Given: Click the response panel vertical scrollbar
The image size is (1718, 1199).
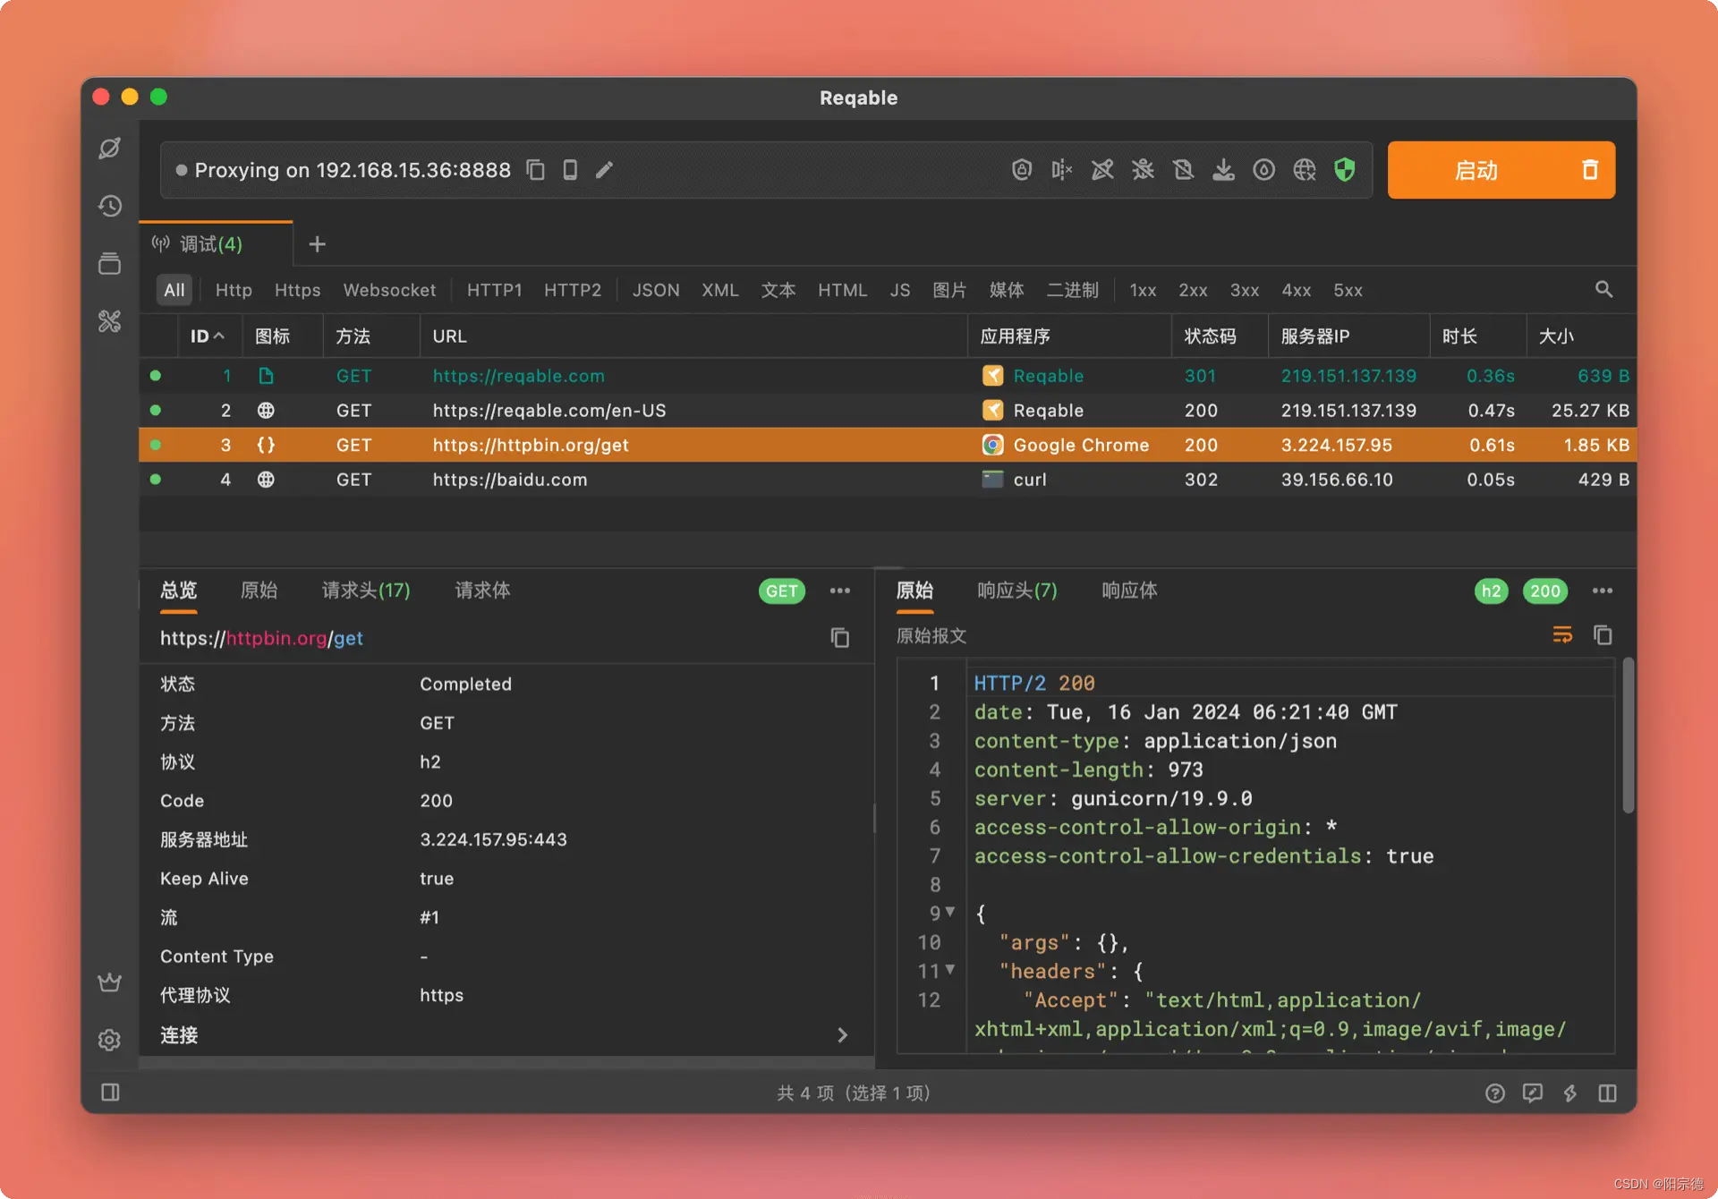Looking at the screenshot, I should pos(1628,734).
